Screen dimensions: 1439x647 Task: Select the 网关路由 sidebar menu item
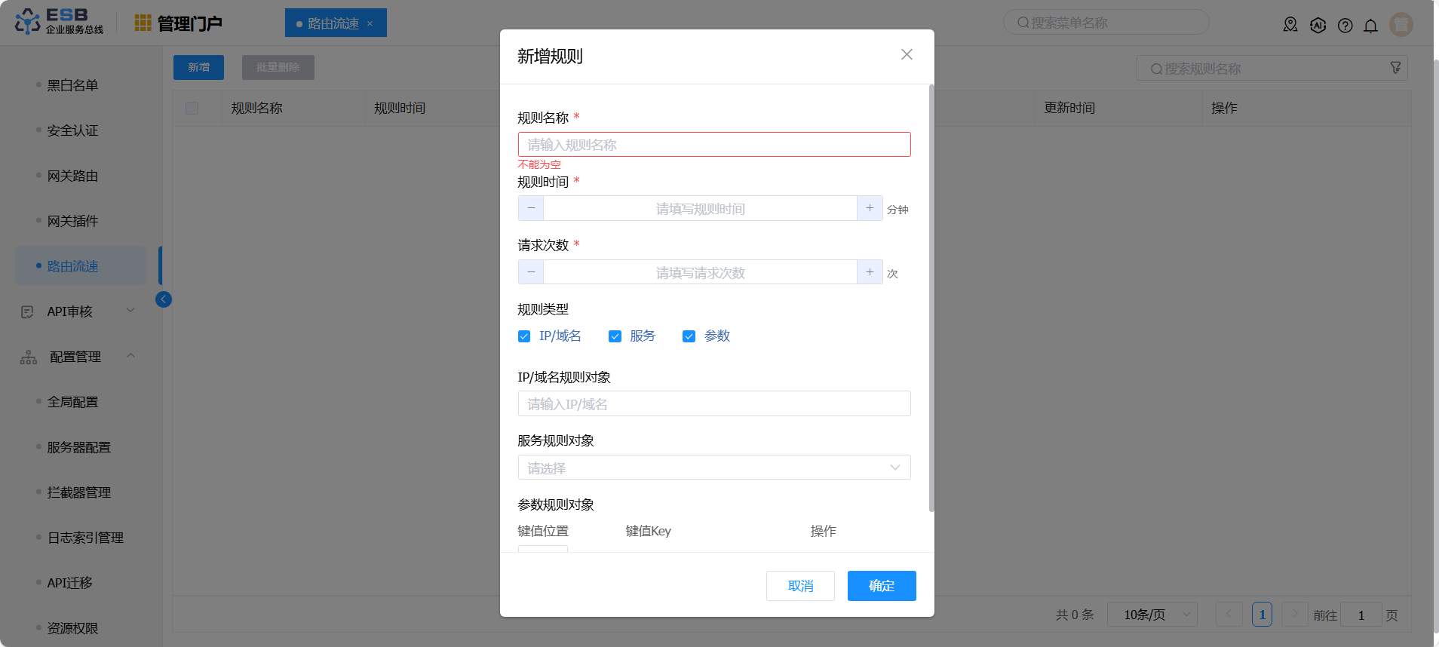click(72, 176)
